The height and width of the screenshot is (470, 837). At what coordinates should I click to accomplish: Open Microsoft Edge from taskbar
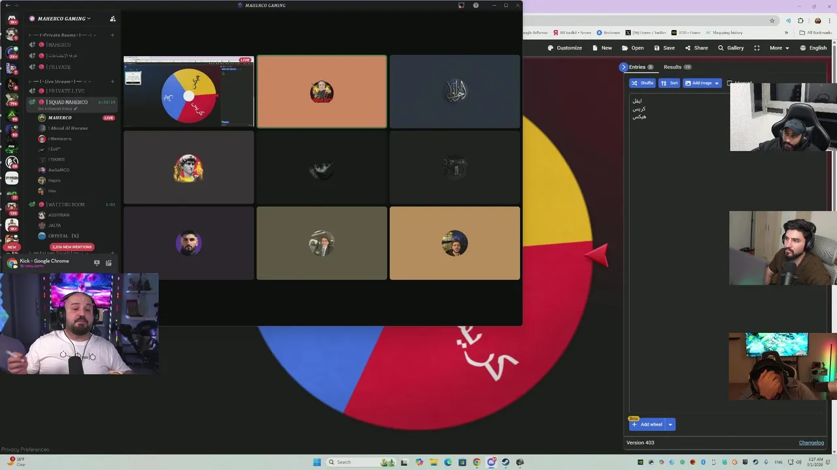tap(448, 462)
